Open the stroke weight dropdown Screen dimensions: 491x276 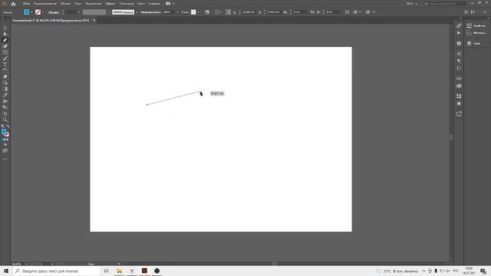coord(78,12)
